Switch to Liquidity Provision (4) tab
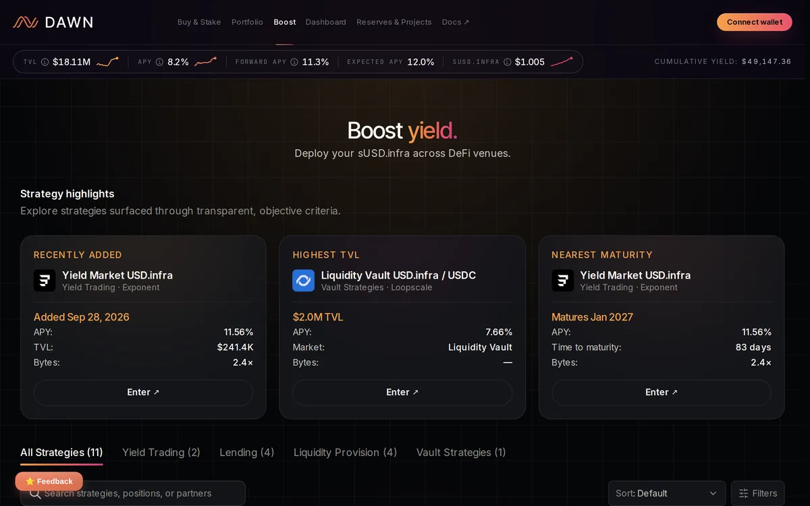 pyautogui.click(x=345, y=453)
